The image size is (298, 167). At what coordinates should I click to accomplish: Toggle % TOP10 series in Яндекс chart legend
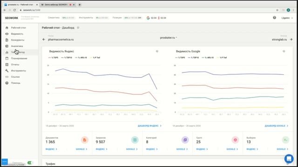coord(67,58)
